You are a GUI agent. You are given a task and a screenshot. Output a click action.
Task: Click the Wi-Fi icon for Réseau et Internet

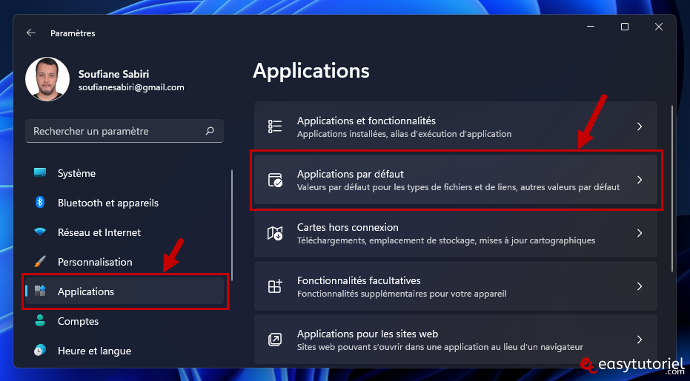40,232
